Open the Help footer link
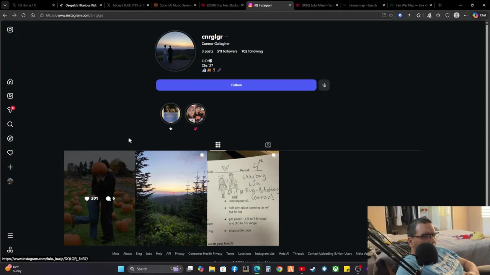Viewport: 490px width, 275px height. [x=159, y=254]
